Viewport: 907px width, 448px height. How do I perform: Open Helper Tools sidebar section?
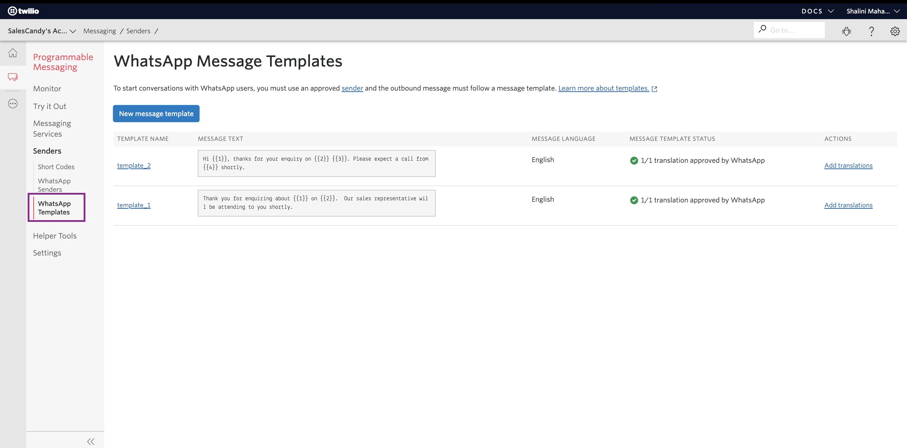tap(55, 236)
